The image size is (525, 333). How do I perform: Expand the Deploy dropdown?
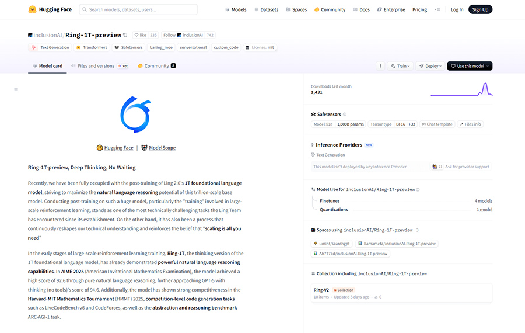pyautogui.click(x=431, y=66)
